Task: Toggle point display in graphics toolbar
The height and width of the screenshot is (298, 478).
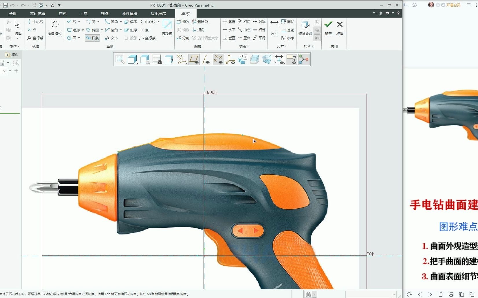Action: (218, 59)
